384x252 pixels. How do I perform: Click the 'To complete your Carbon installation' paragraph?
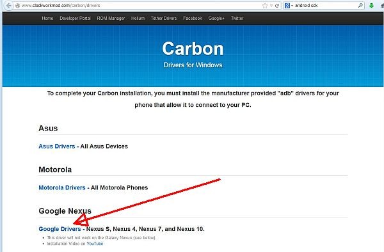(x=193, y=99)
